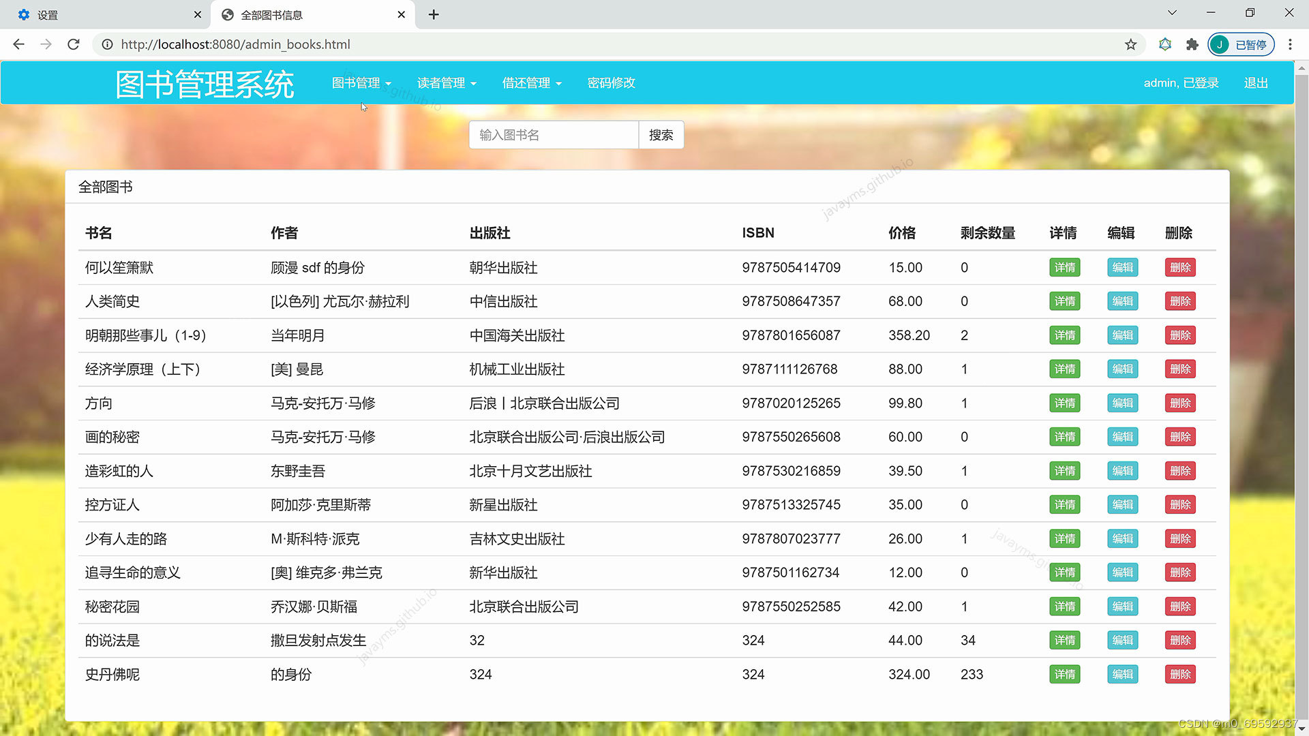The height and width of the screenshot is (736, 1309).
Task: Open the 读者管理 dropdown
Action: (x=447, y=82)
